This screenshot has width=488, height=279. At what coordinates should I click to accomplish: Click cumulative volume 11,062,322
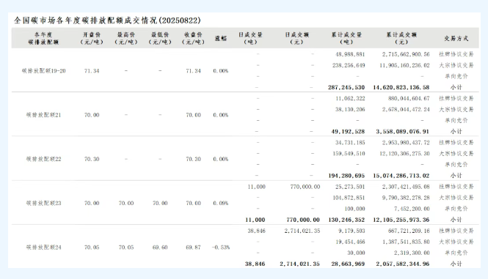coord(350,98)
